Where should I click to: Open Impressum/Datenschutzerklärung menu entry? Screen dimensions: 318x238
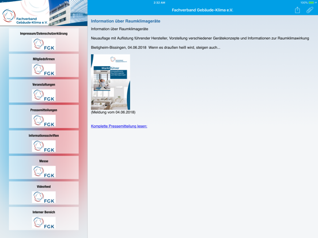44,40
